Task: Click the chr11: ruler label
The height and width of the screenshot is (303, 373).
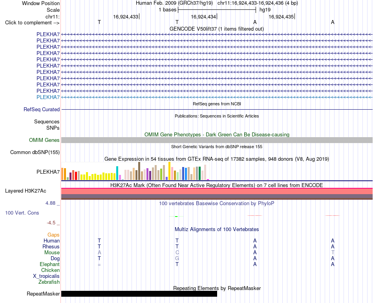Action: pyautogui.click(x=52, y=17)
